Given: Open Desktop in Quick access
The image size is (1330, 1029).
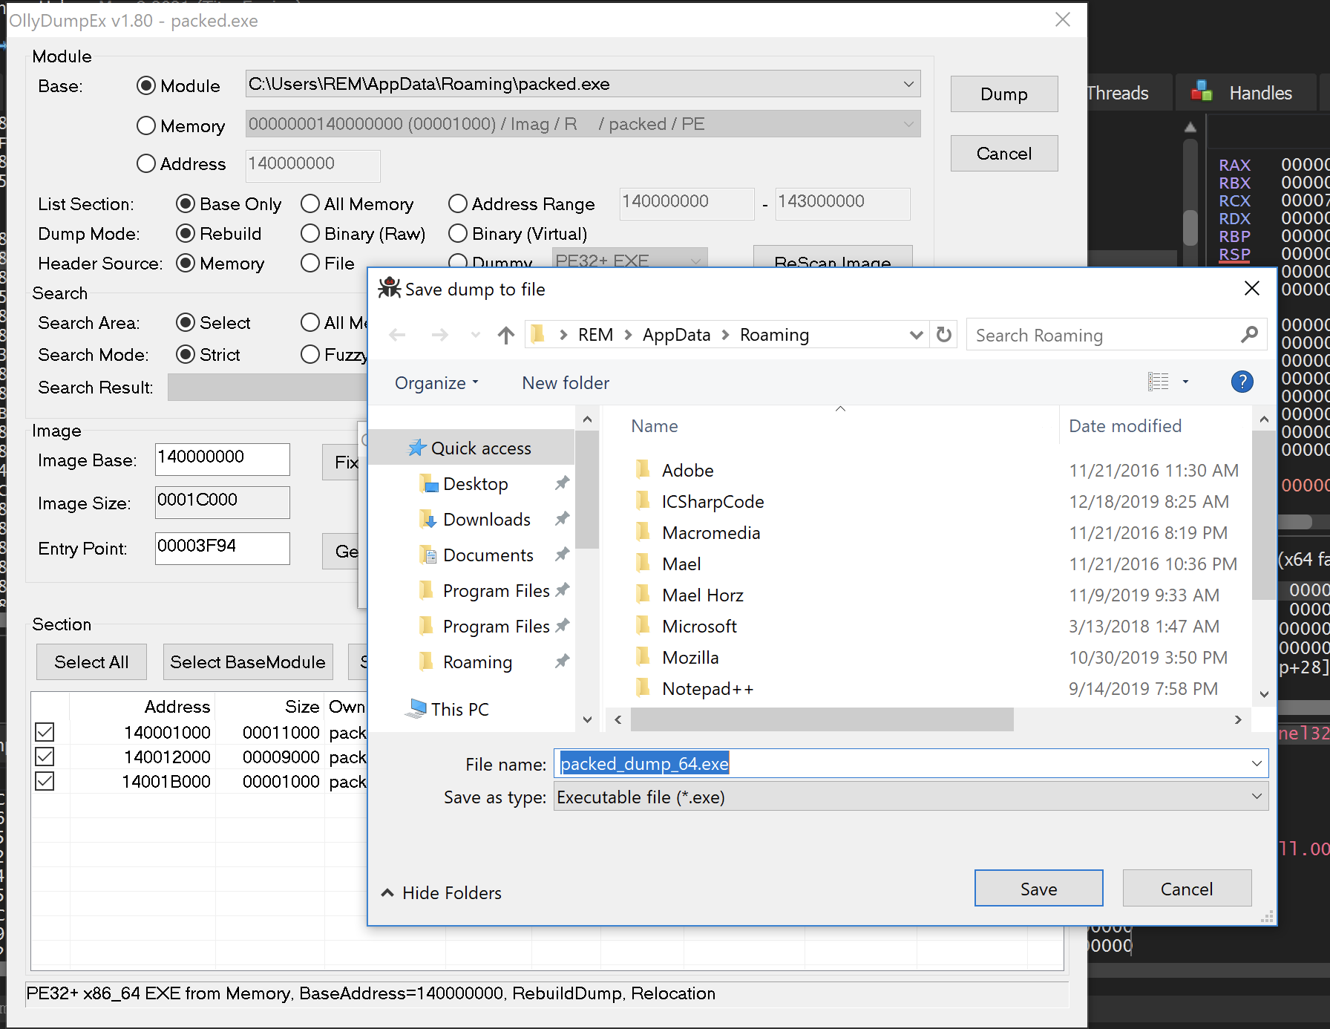Looking at the screenshot, I should (475, 484).
